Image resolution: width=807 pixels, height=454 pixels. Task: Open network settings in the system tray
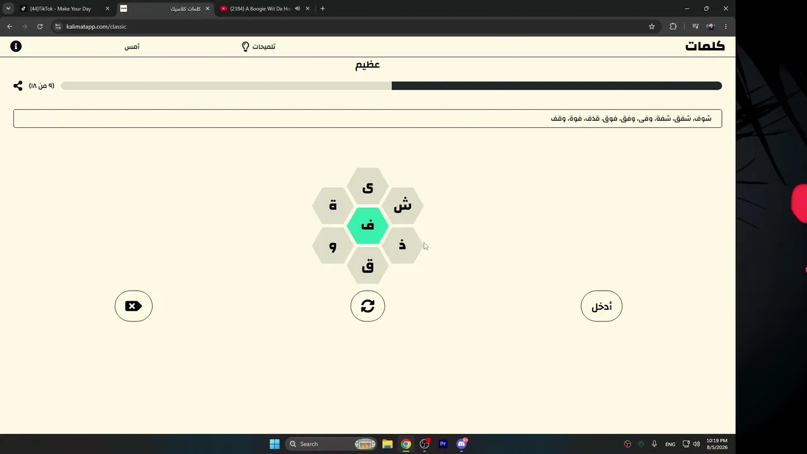[x=686, y=444]
